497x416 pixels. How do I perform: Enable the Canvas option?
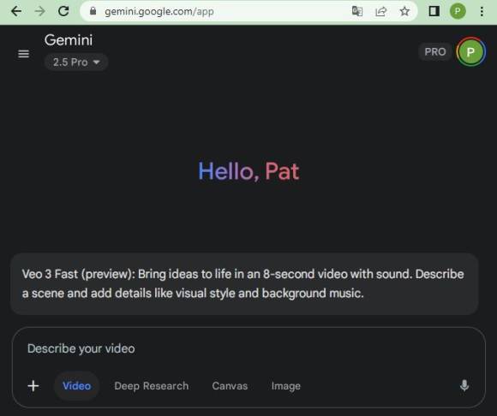click(230, 386)
